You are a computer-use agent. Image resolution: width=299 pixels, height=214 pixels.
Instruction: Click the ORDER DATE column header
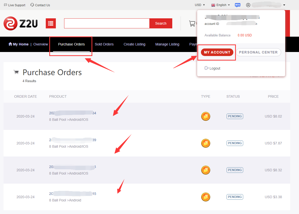(26, 96)
